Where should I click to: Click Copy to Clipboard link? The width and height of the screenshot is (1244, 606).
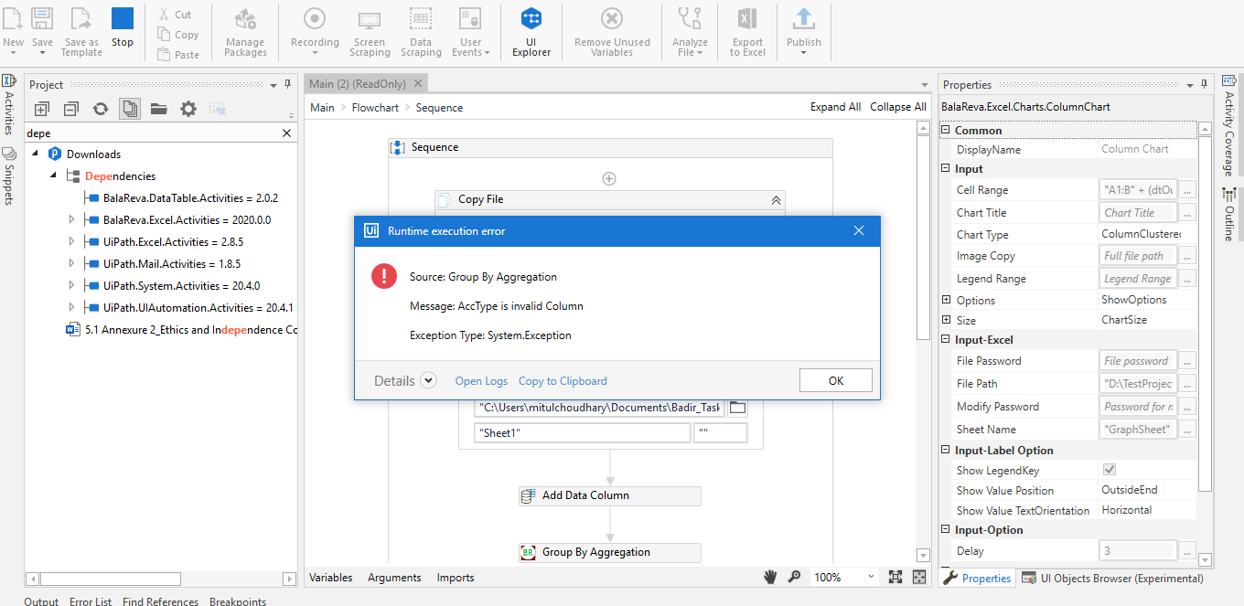click(563, 381)
